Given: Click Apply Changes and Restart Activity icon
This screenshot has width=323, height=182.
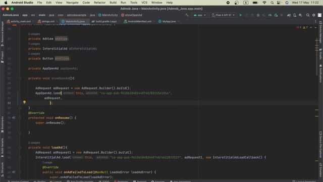Looking at the screenshot, I should coord(246,15).
